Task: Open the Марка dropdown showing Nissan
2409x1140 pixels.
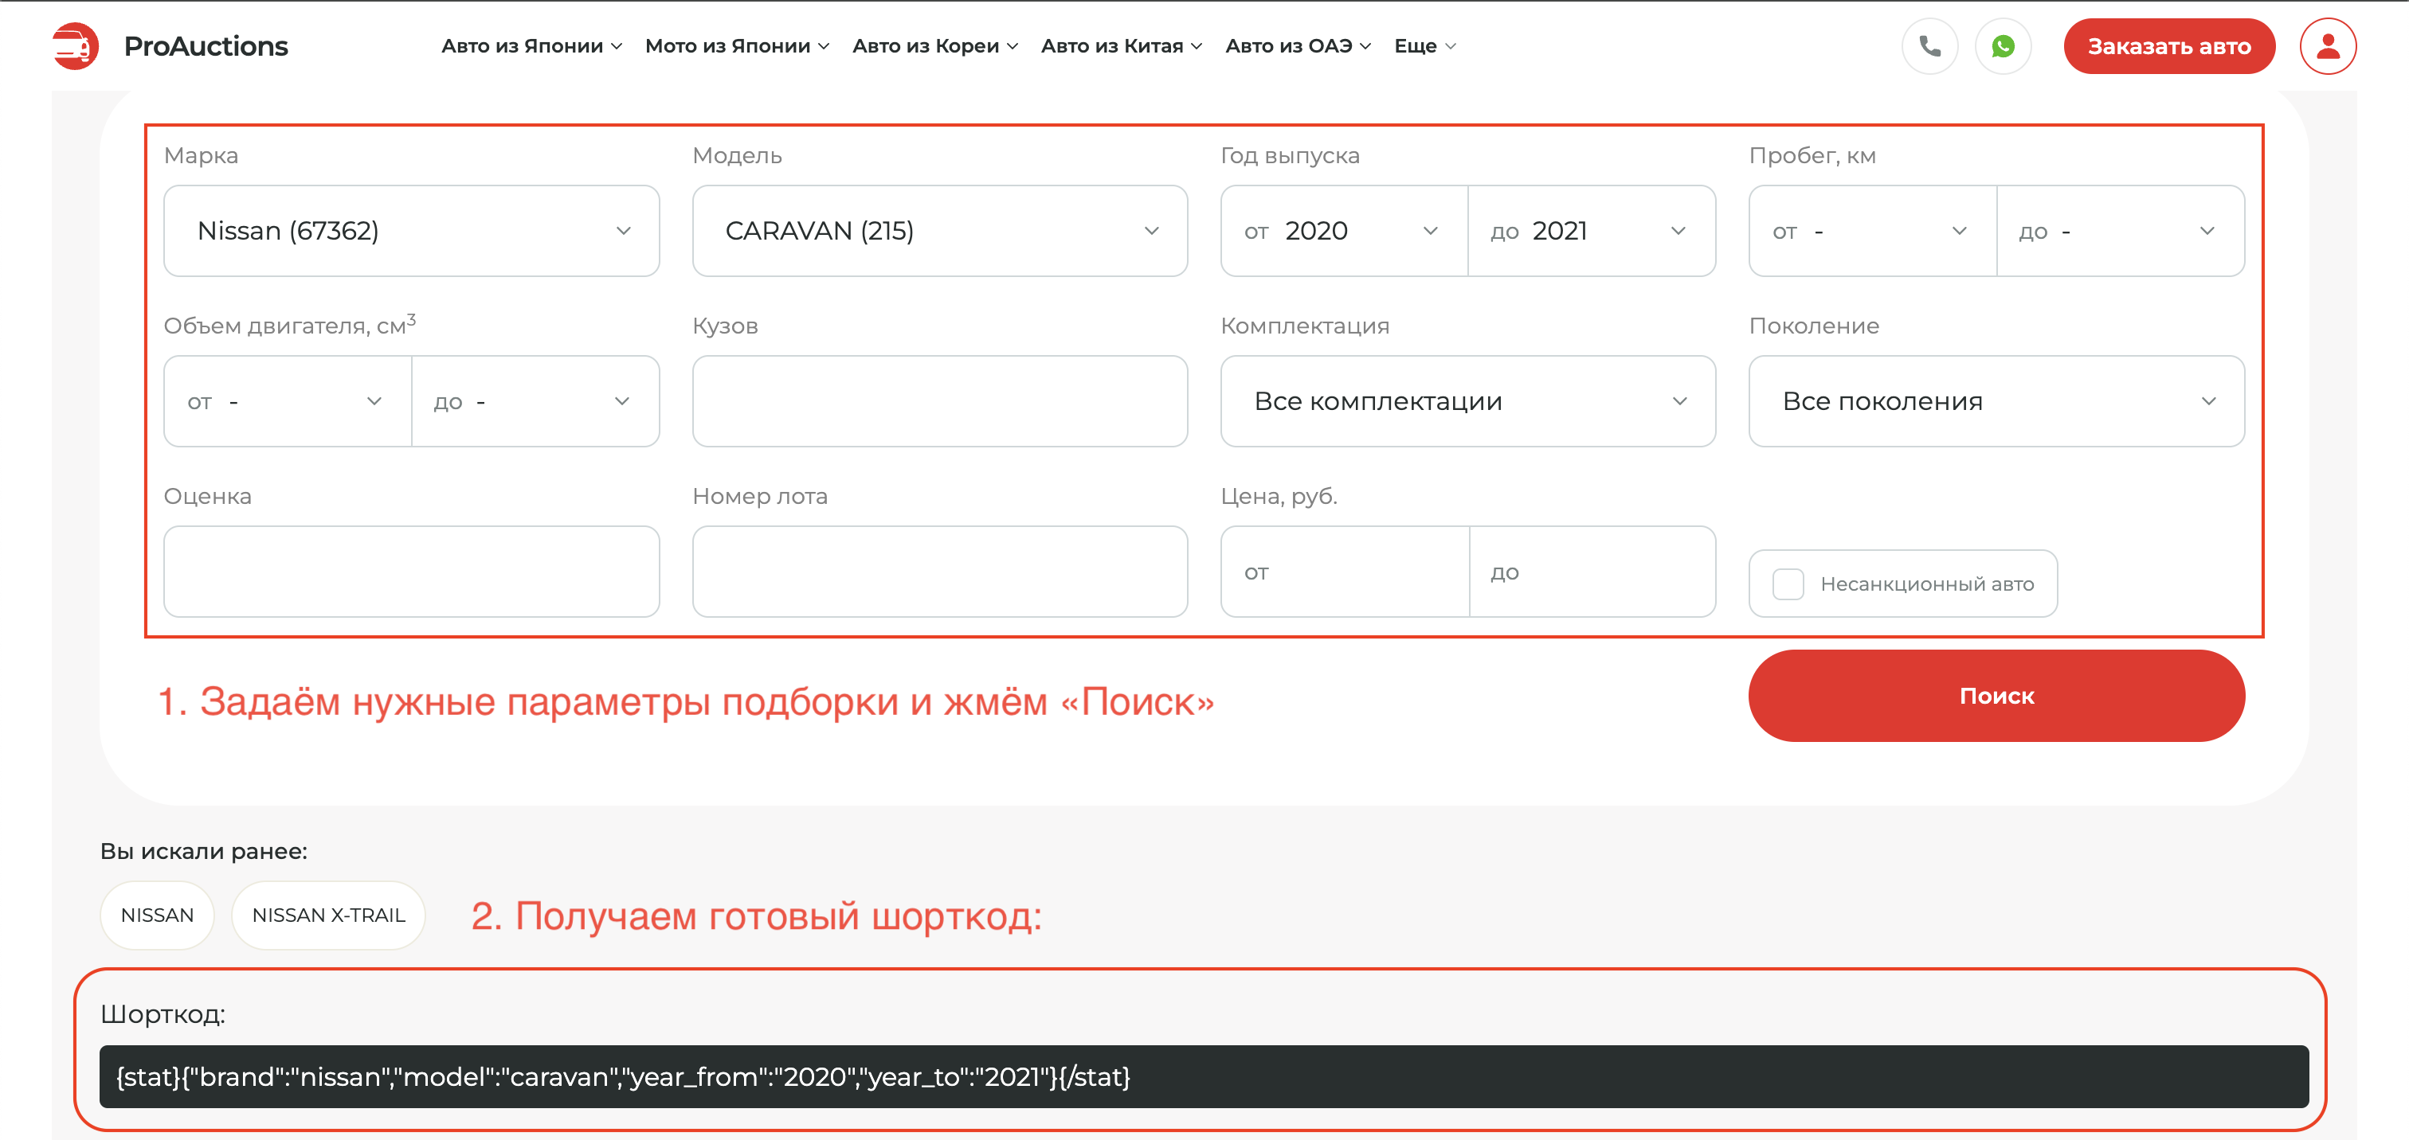Action: tap(412, 231)
